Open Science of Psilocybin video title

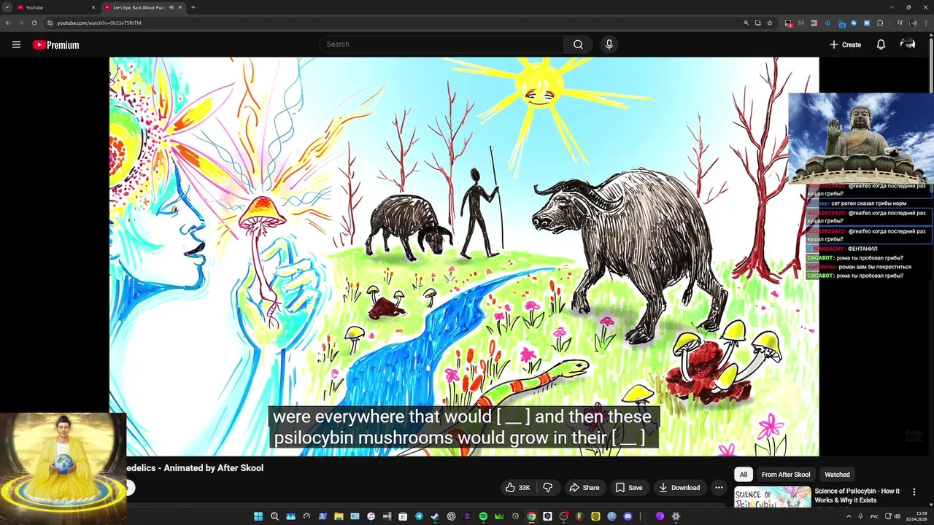857,496
